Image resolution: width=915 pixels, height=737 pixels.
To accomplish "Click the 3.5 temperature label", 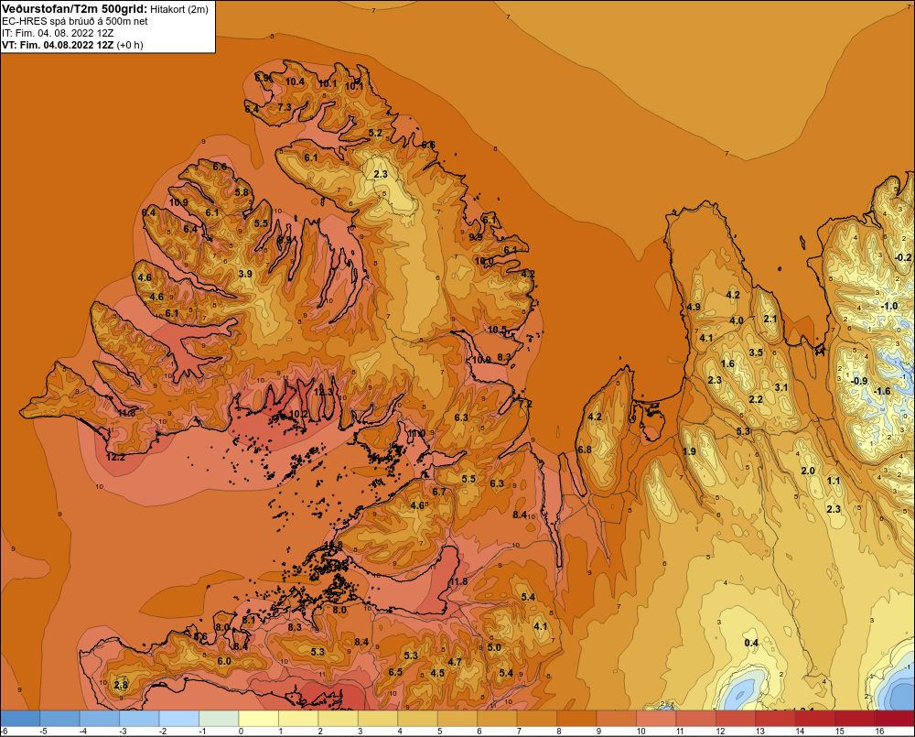I will [756, 352].
